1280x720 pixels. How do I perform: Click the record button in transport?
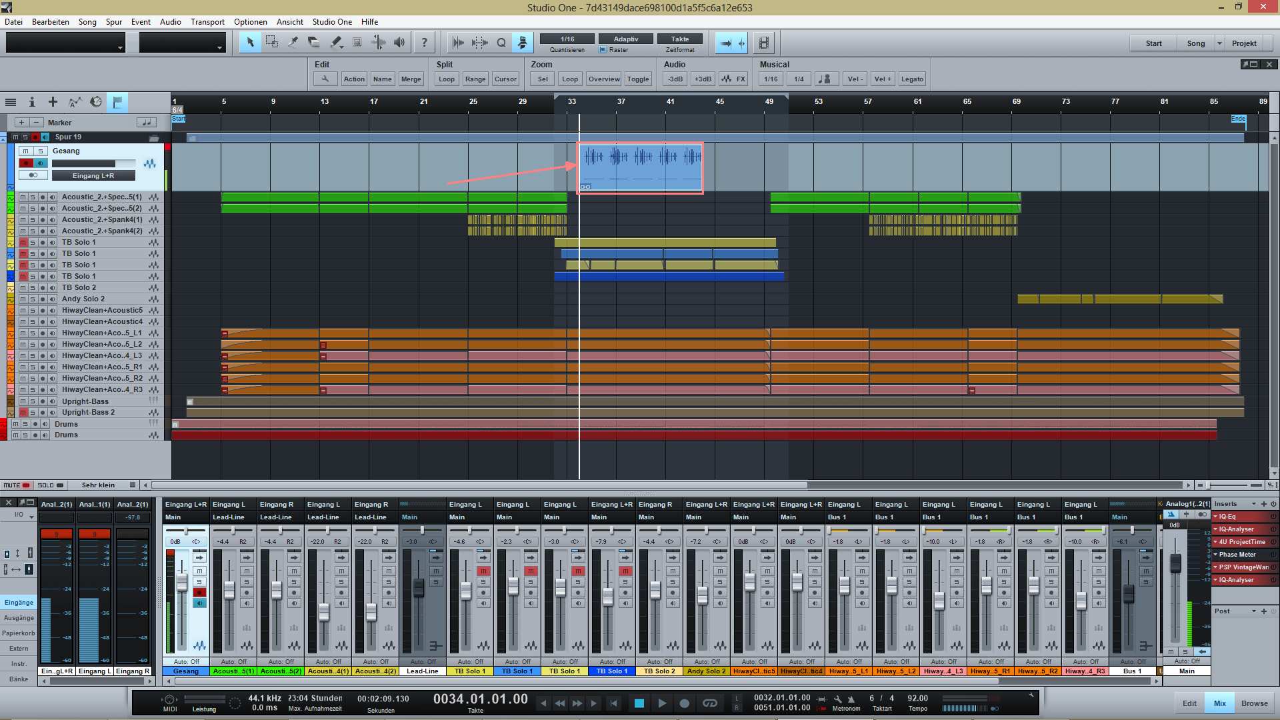coord(684,703)
